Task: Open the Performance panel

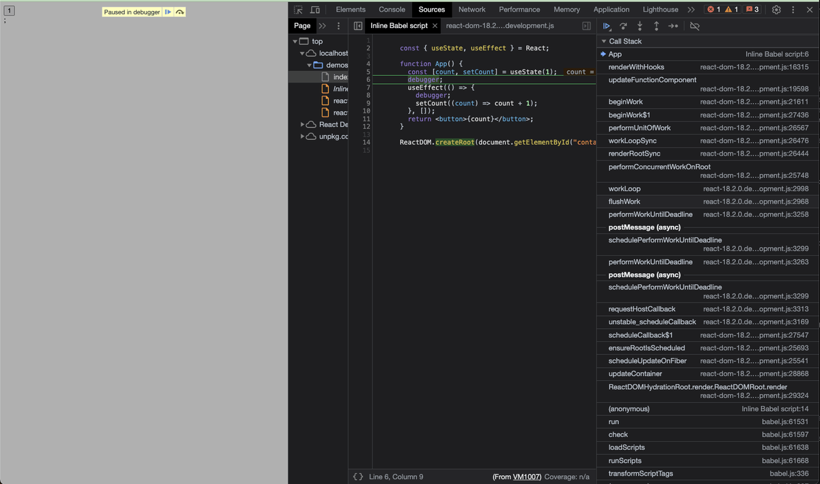Action: coord(519,10)
